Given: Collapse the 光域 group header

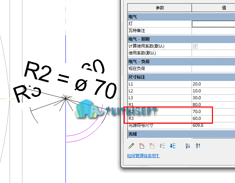Looking at the screenshot, I should (181, 134).
